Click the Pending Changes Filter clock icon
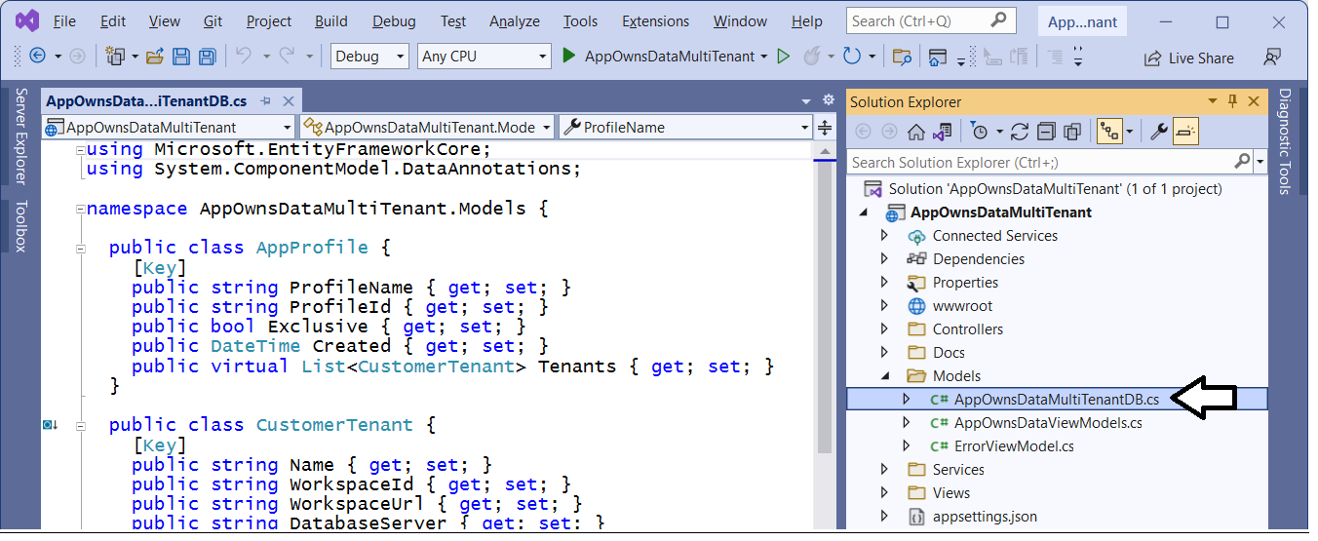1318x541 pixels. (980, 132)
